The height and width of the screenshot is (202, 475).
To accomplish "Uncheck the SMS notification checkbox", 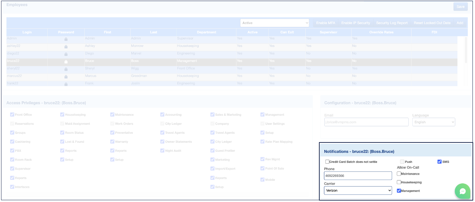I will pos(439,162).
